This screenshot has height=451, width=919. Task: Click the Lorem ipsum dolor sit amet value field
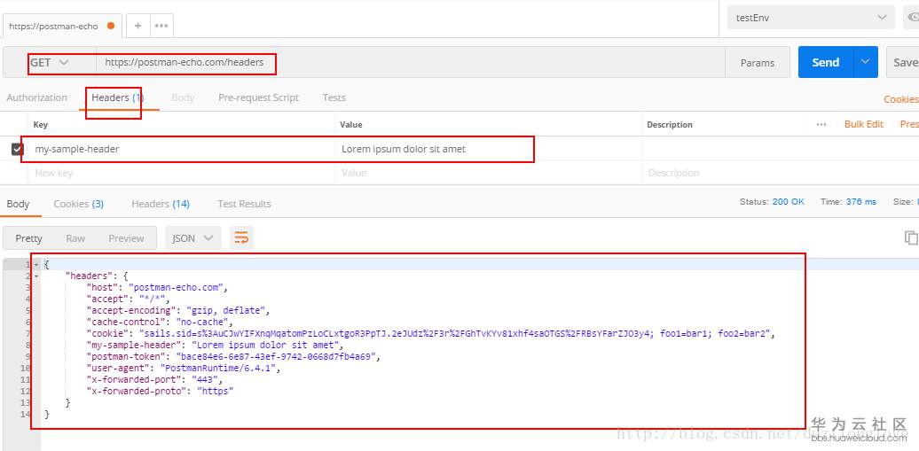489,150
